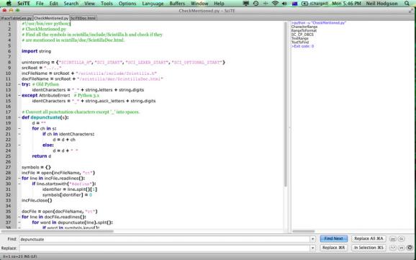
Task: Open the Find history dropdown
Action: pos(312,239)
